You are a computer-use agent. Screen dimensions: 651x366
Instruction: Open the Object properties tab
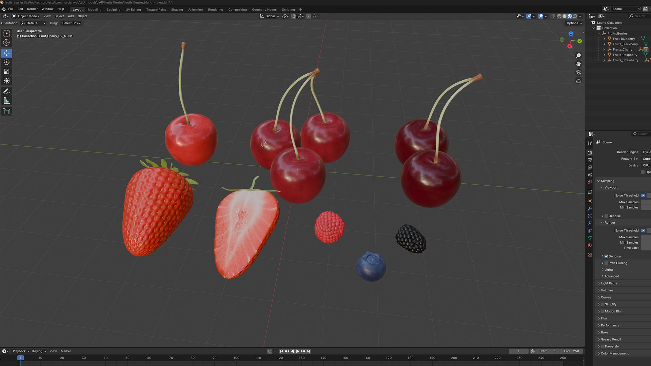coord(590,201)
